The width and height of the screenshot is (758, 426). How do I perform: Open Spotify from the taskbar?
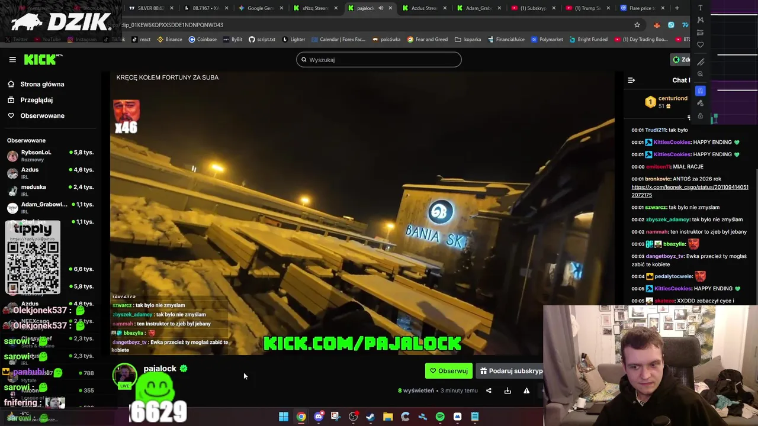tap(440, 417)
